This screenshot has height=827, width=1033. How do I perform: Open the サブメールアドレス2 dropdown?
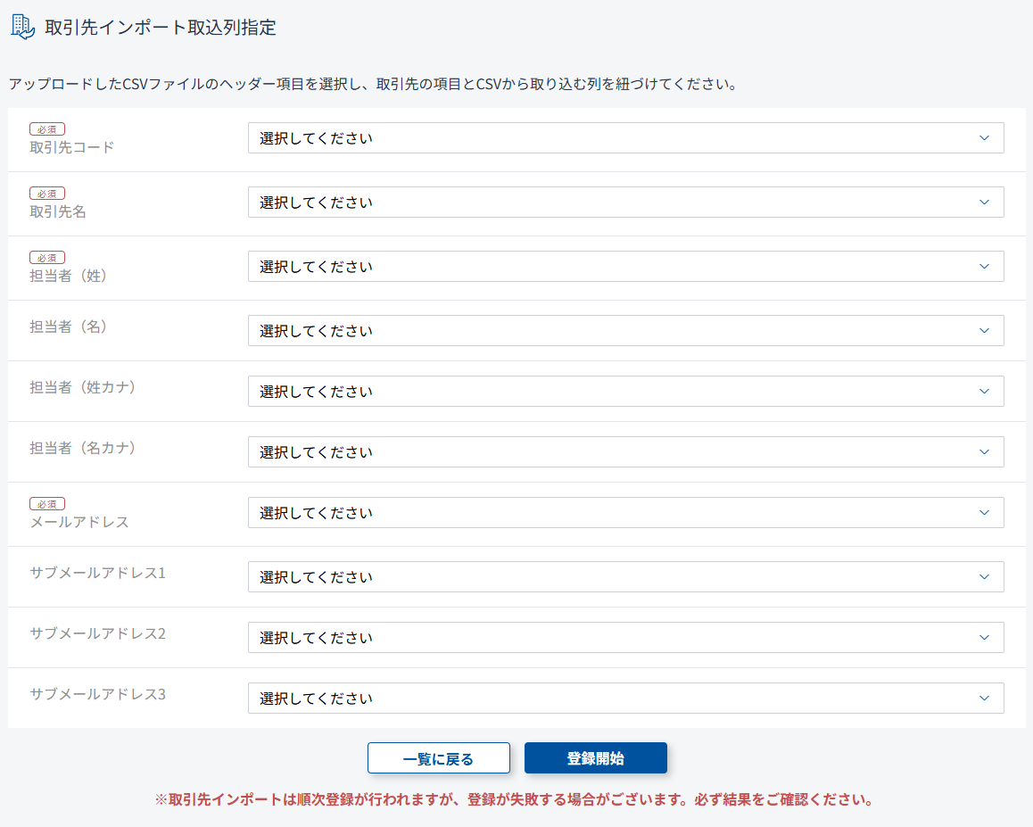click(x=624, y=638)
